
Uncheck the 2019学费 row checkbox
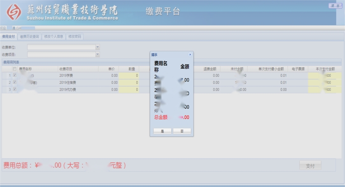click(15, 75)
